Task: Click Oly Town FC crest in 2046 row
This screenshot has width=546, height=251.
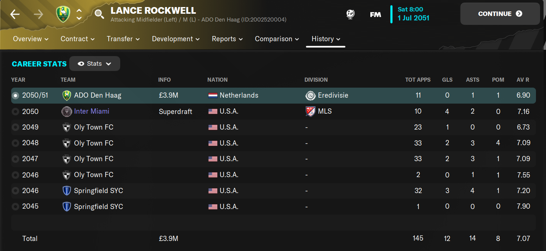Action: 67,175
